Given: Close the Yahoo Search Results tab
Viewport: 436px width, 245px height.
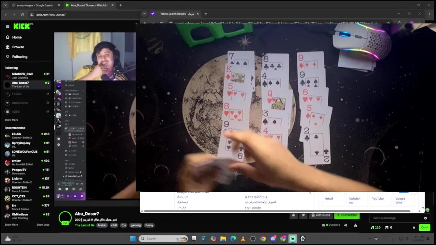Looking at the screenshot, I should 198,14.
